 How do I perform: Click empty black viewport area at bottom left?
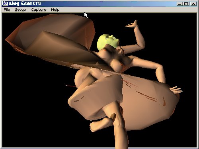(x=33, y=126)
